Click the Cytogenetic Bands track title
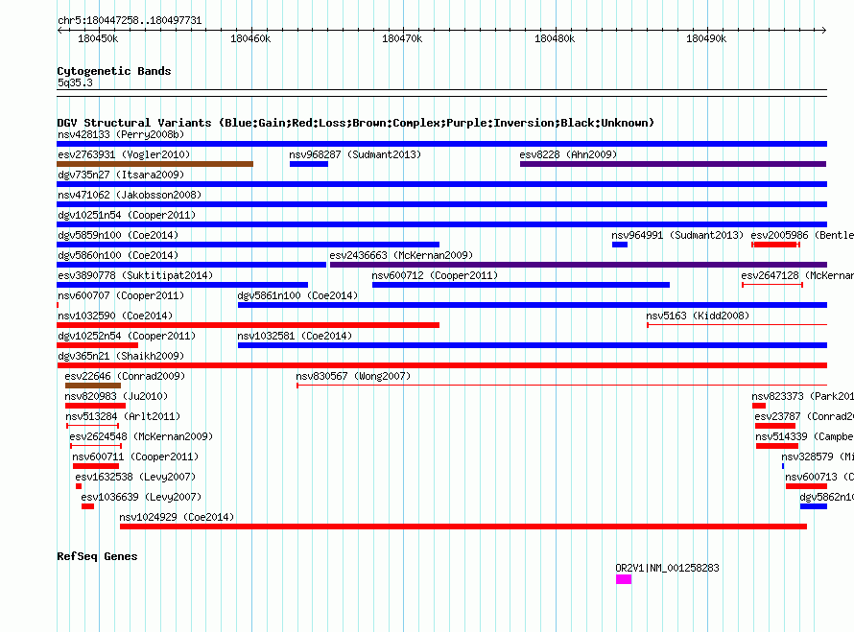The height and width of the screenshot is (632, 854). pyautogui.click(x=114, y=71)
